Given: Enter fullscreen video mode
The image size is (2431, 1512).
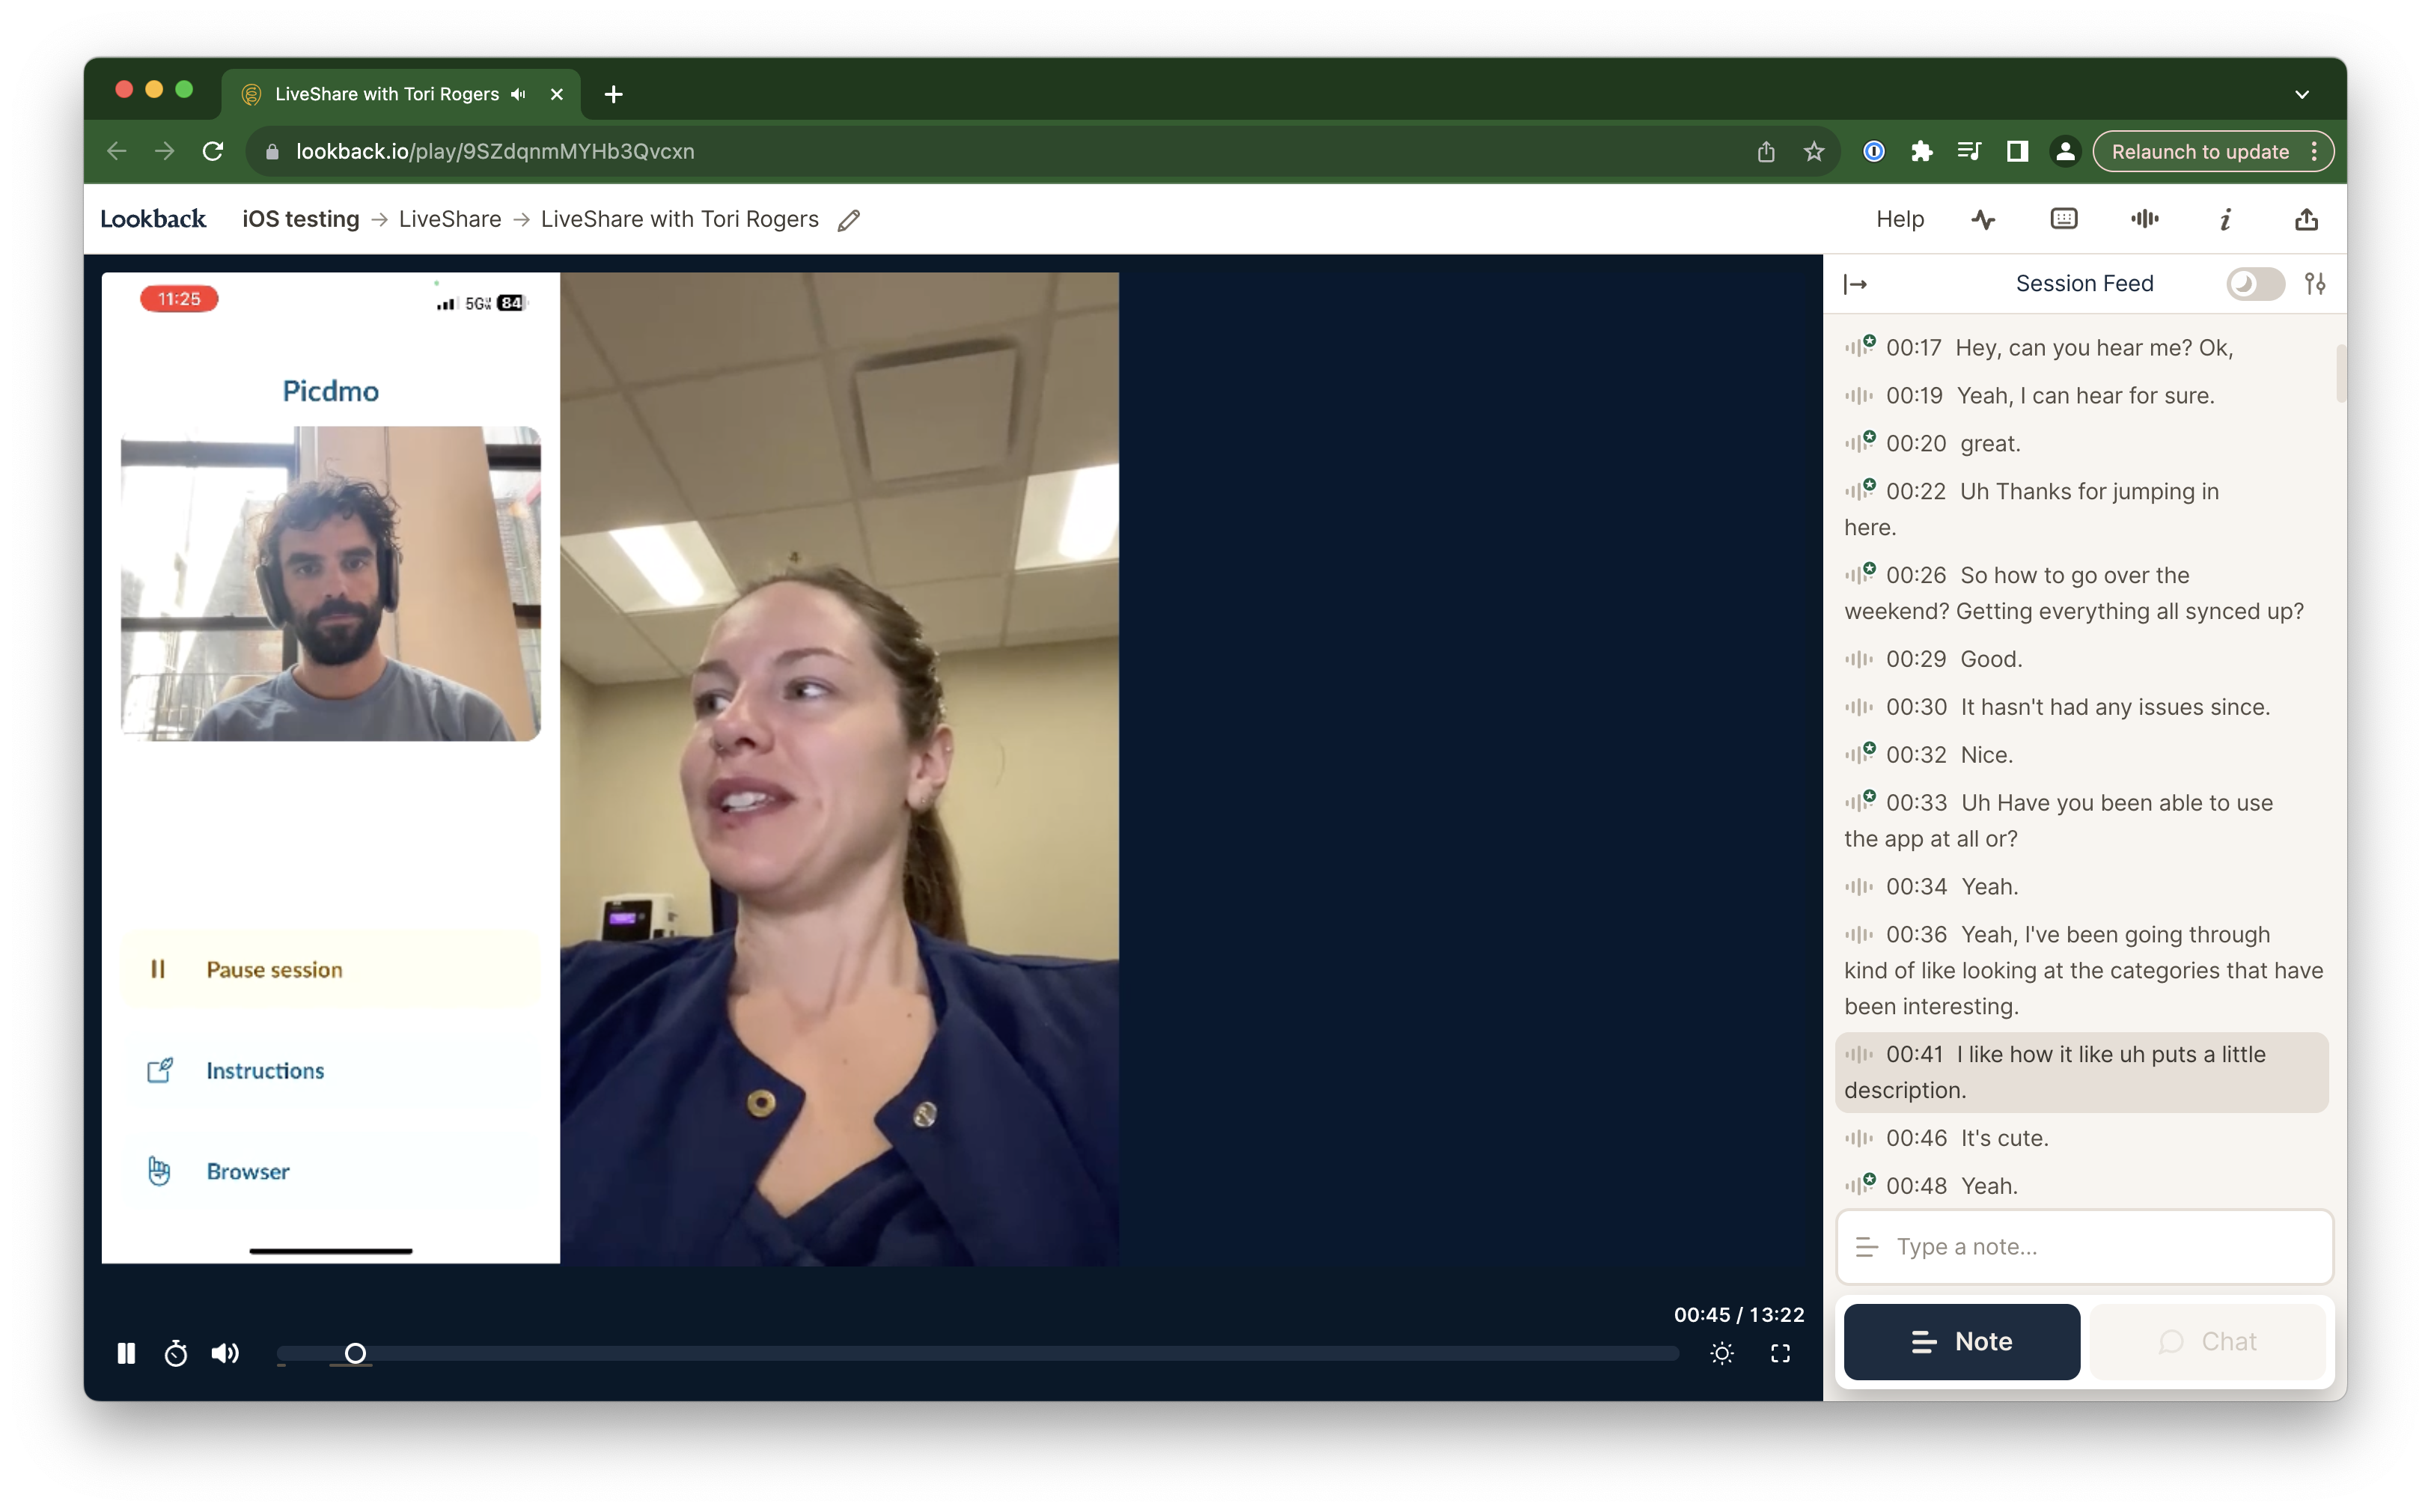Looking at the screenshot, I should tap(1780, 1353).
